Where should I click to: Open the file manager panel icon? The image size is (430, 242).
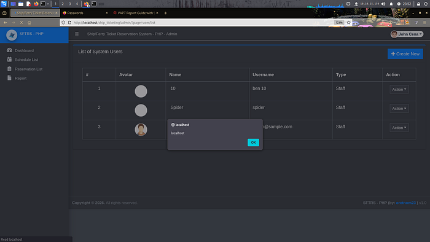[x=20, y=4]
